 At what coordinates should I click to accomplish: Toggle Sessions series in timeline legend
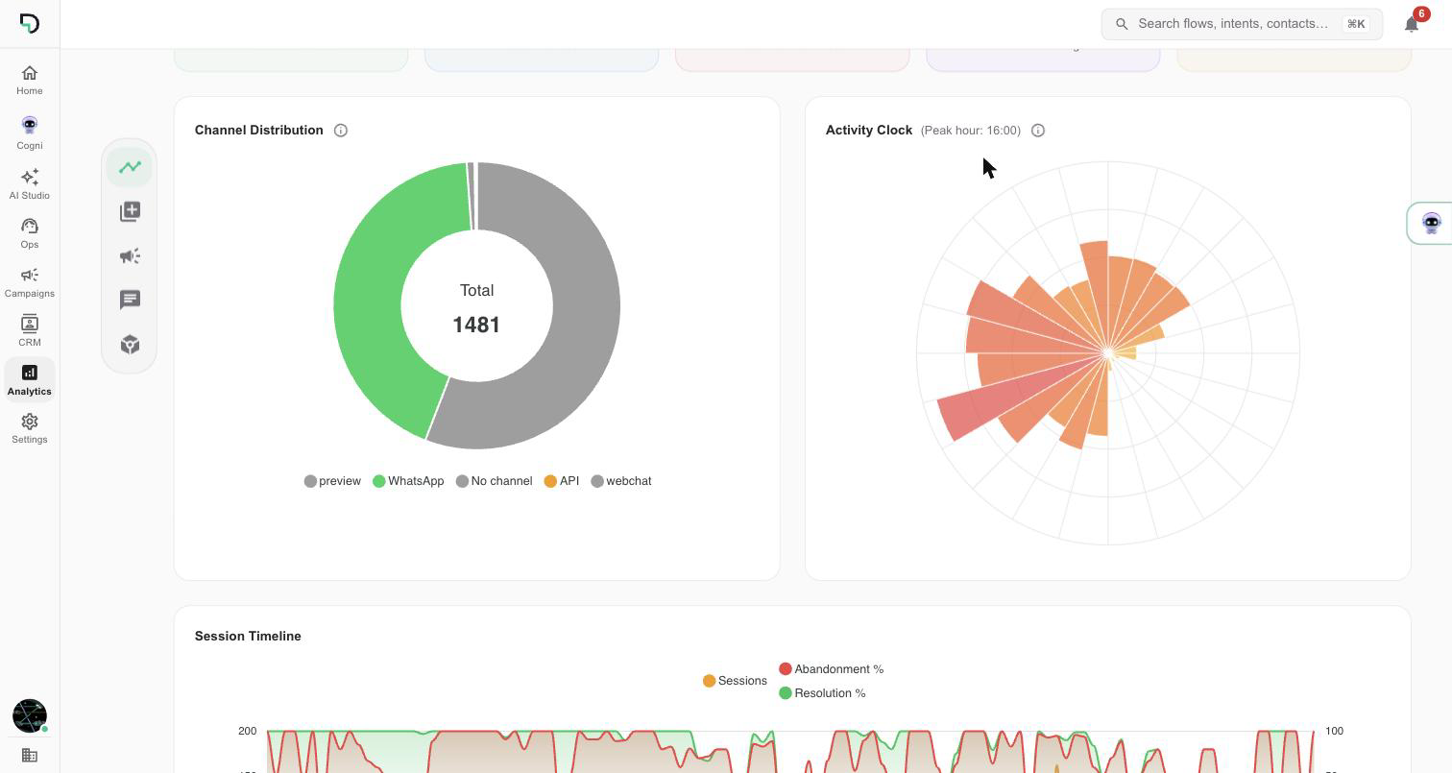[x=735, y=681]
